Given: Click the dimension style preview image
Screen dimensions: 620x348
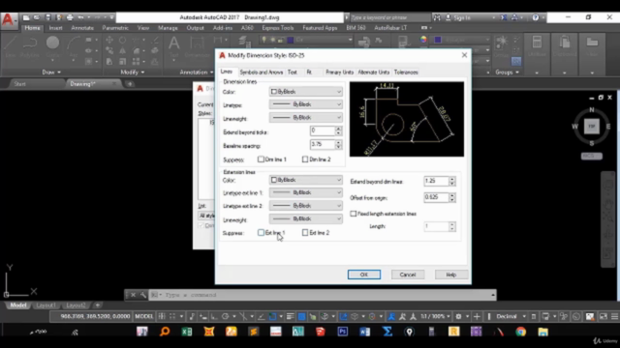Looking at the screenshot, I should 407,119.
